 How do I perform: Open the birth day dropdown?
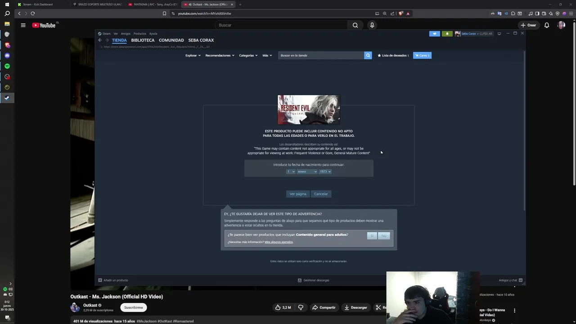(291, 171)
